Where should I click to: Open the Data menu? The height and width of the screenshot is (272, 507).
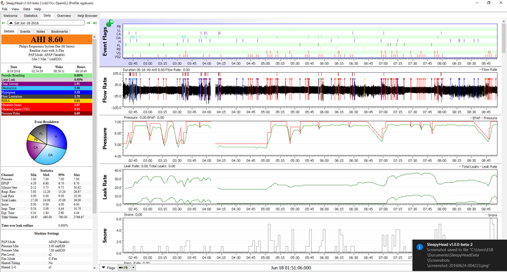coord(27,9)
